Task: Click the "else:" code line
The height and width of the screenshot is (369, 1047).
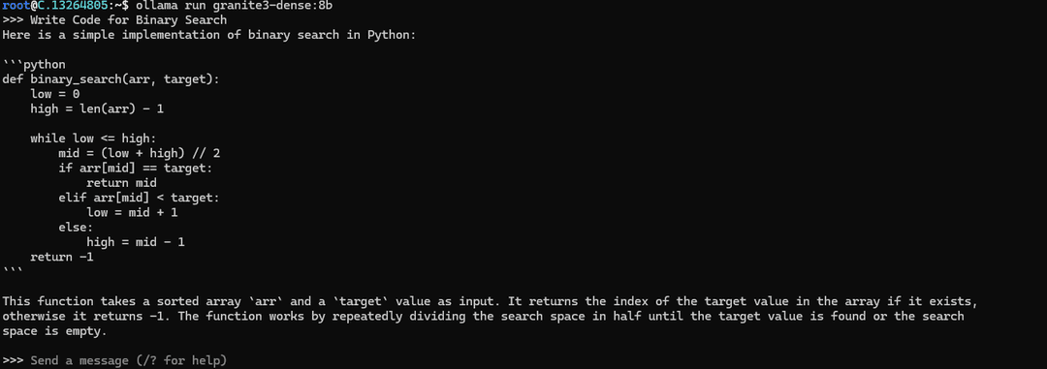Action: pos(76,228)
